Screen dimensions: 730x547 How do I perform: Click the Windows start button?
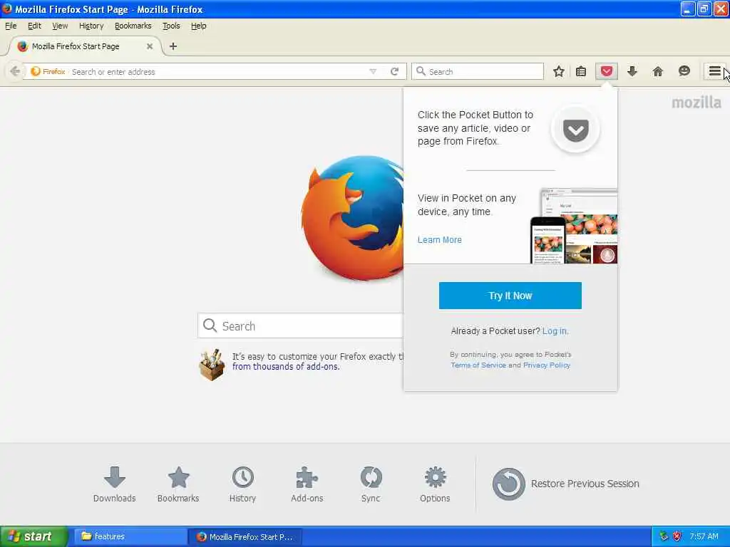click(x=34, y=536)
